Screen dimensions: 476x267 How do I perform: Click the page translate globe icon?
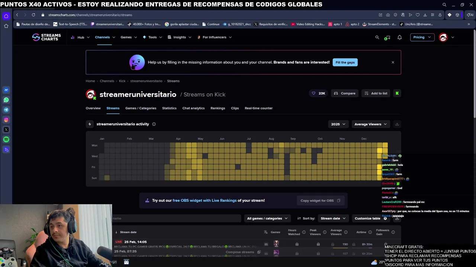[x=403, y=15]
